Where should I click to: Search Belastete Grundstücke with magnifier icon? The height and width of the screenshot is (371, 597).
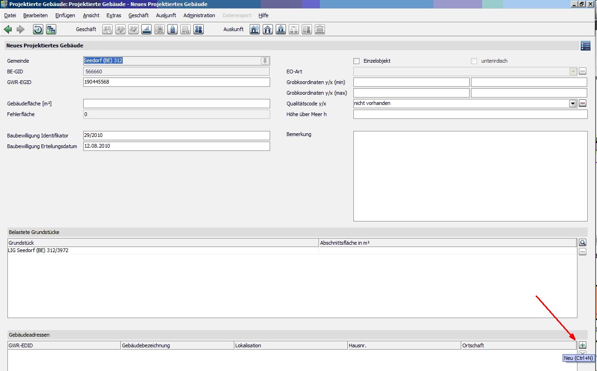coord(583,242)
